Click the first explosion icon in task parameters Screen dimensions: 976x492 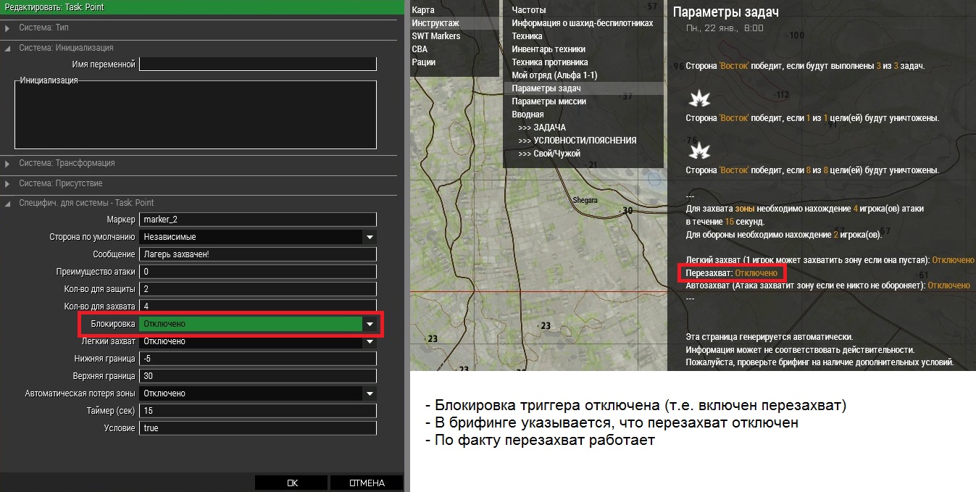[x=698, y=98]
